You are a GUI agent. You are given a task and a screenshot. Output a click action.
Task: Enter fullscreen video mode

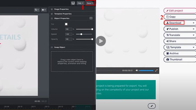[156, 70]
